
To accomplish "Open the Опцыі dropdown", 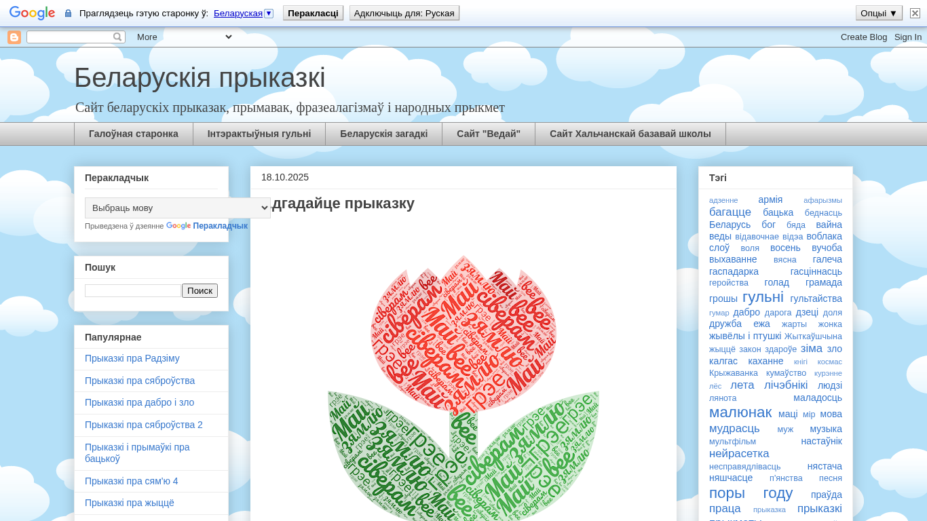I will (879, 13).
